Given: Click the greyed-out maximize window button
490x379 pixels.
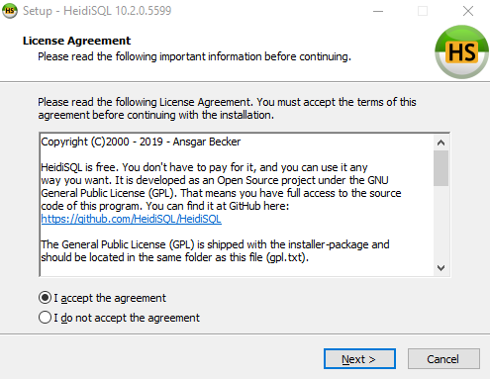Looking at the screenshot, I should [x=423, y=11].
